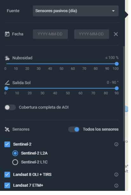Collapse the panel using the side arrow tab
This screenshot has width=131, height=195.
coord(127,15)
